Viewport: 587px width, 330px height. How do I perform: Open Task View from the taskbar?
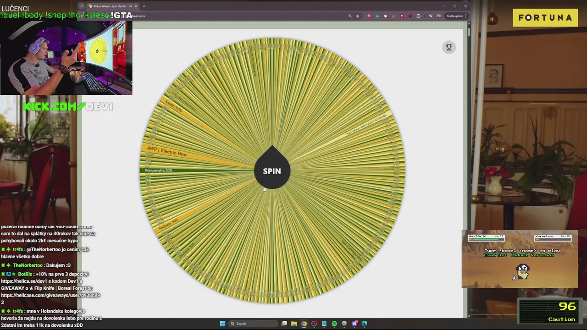(x=284, y=324)
